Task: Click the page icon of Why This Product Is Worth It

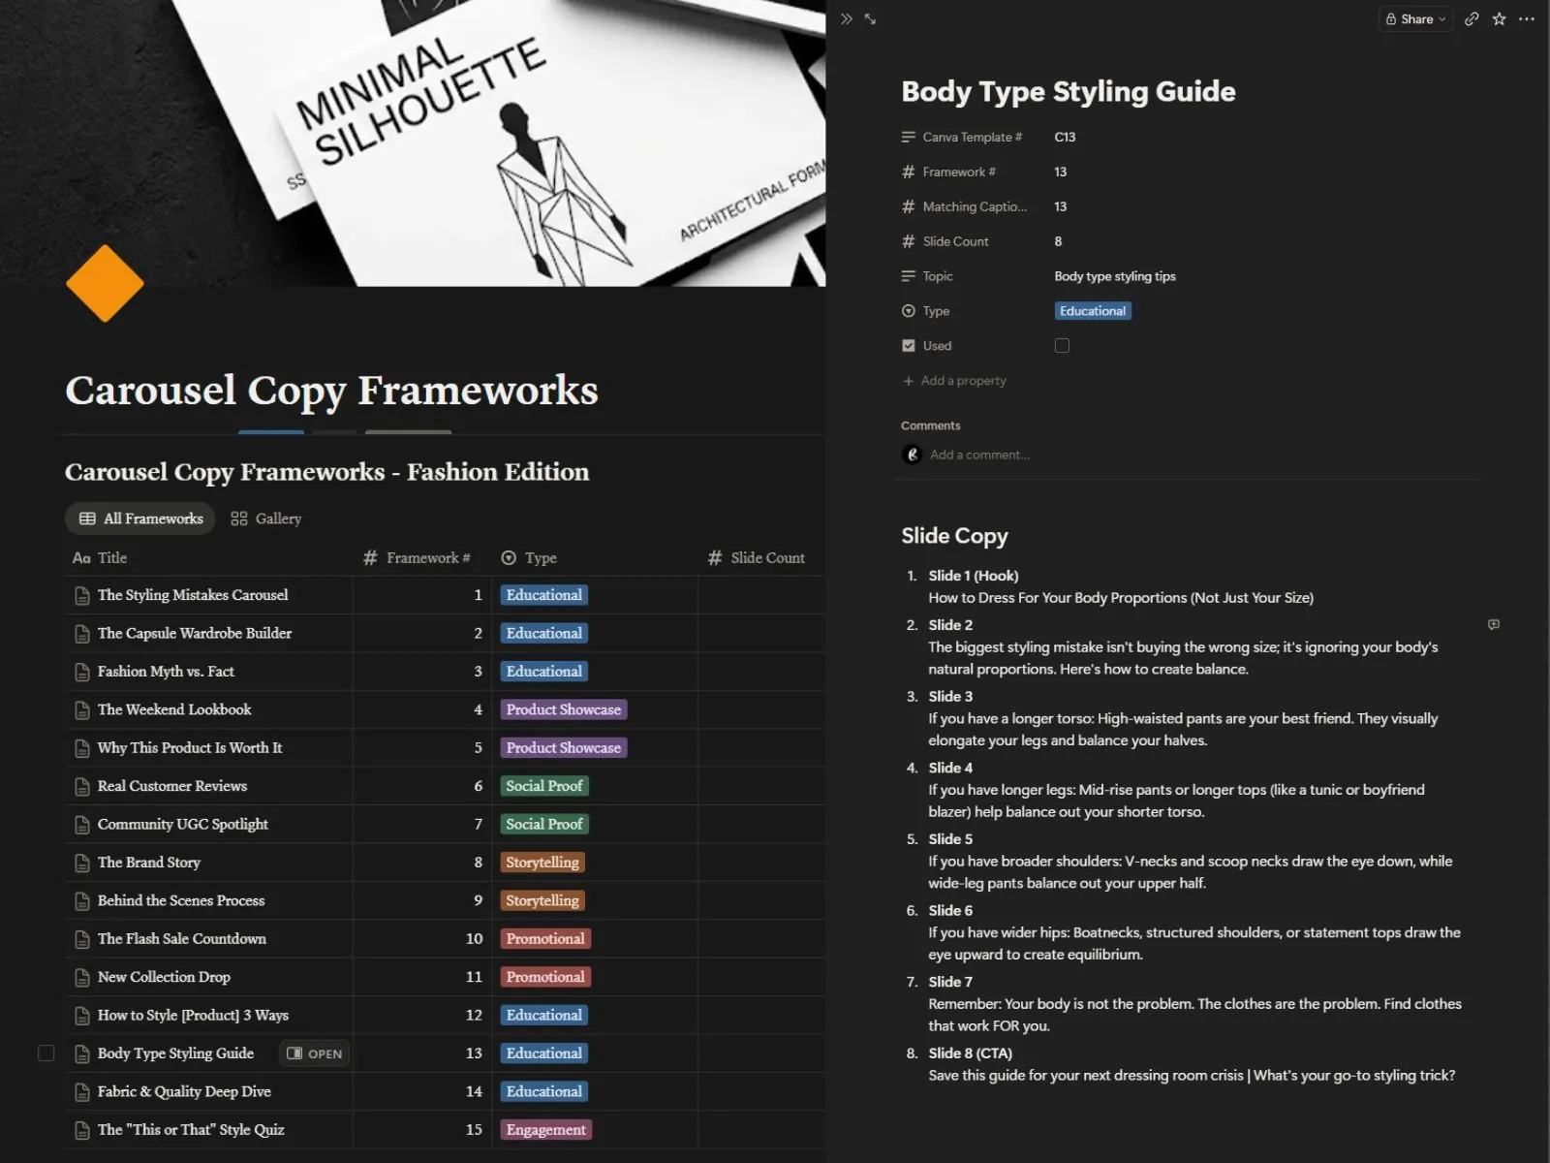Action: (x=82, y=748)
